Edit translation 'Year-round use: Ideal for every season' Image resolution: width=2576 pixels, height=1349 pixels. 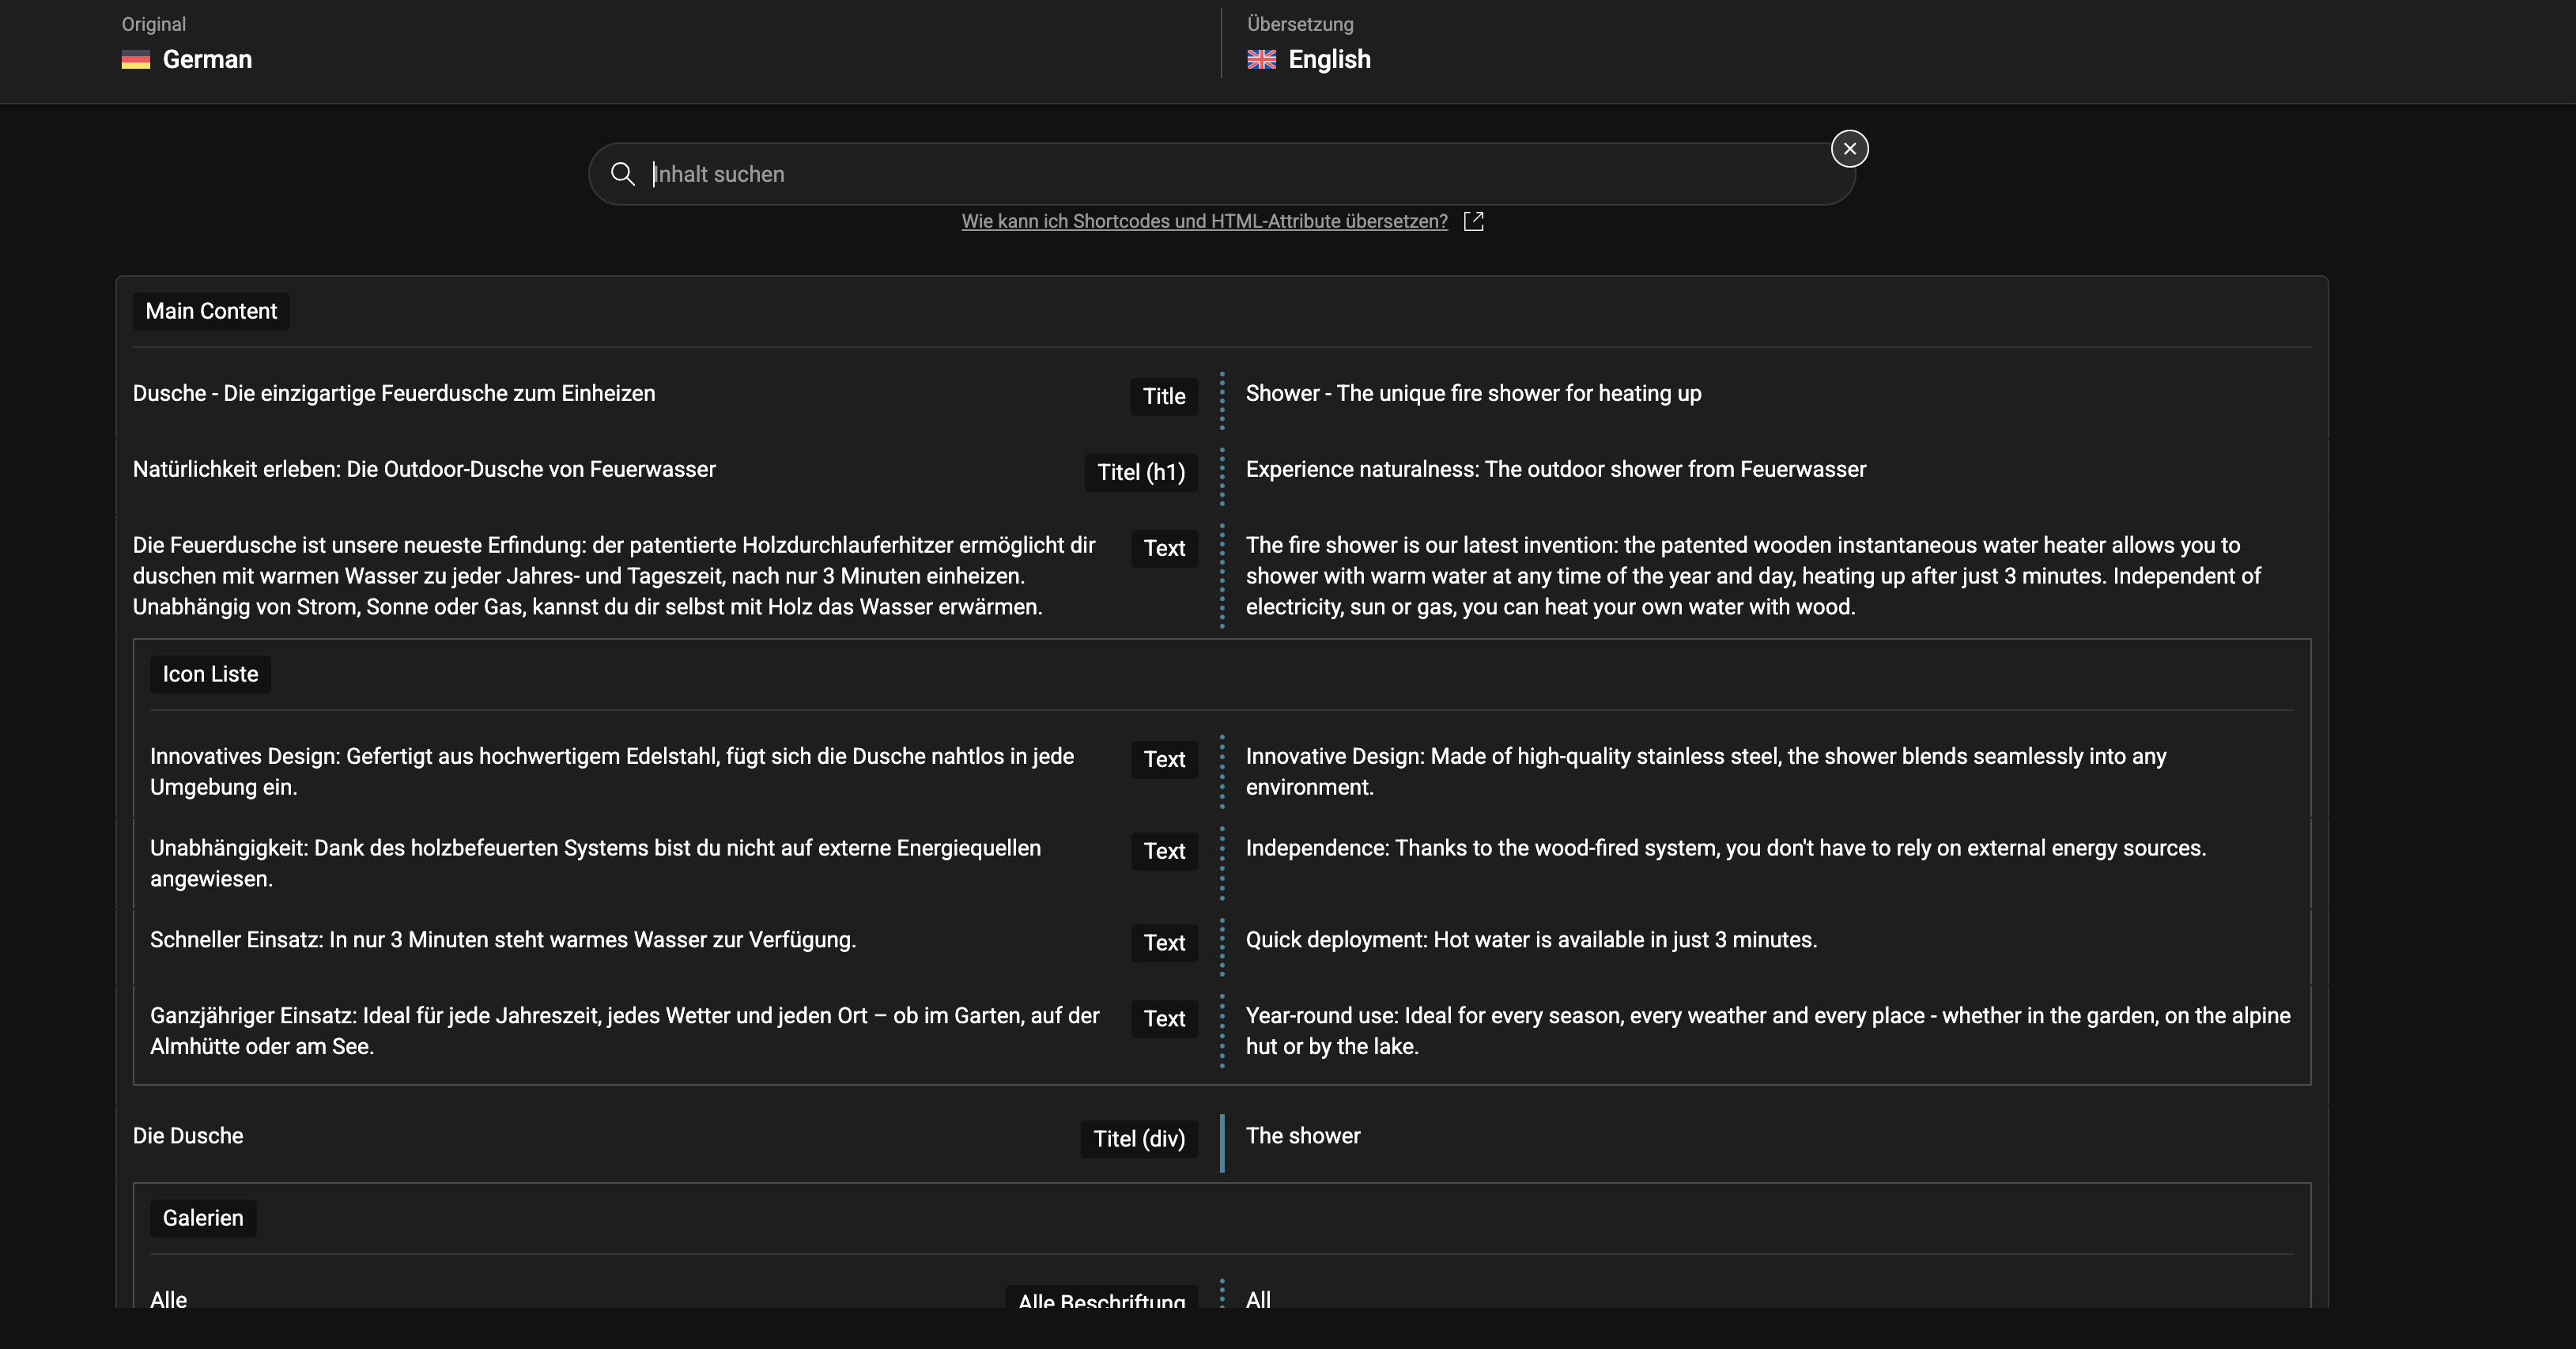[1767, 1030]
